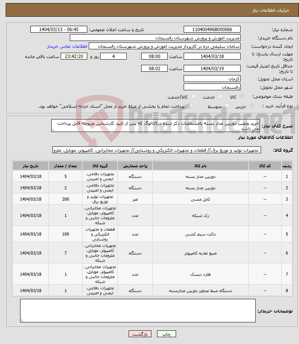Click the هارد دیسک item cell
299x344 pixels.
[200, 274]
